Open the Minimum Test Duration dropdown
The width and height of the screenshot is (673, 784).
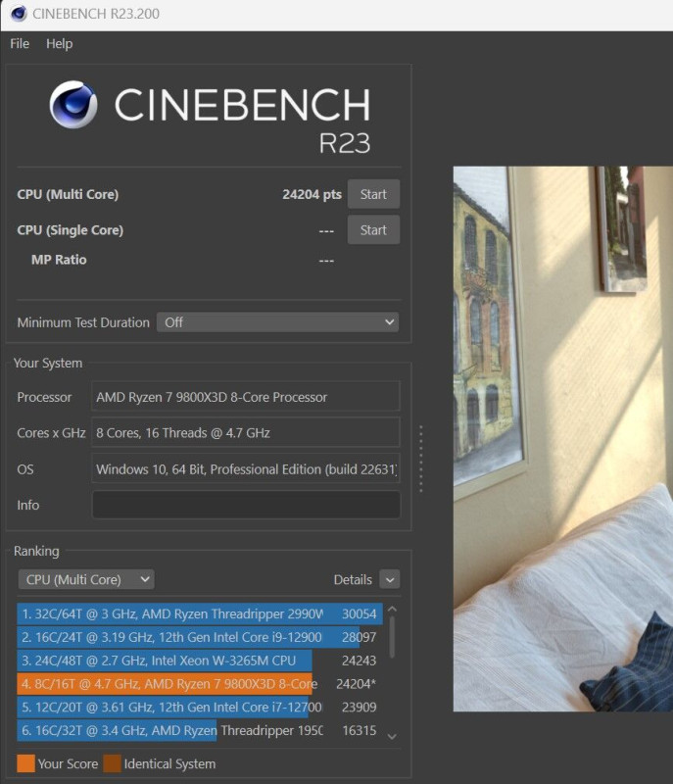coord(278,322)
